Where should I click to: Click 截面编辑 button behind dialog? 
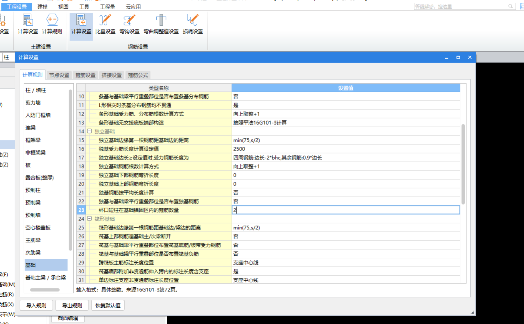click(68, 318)
